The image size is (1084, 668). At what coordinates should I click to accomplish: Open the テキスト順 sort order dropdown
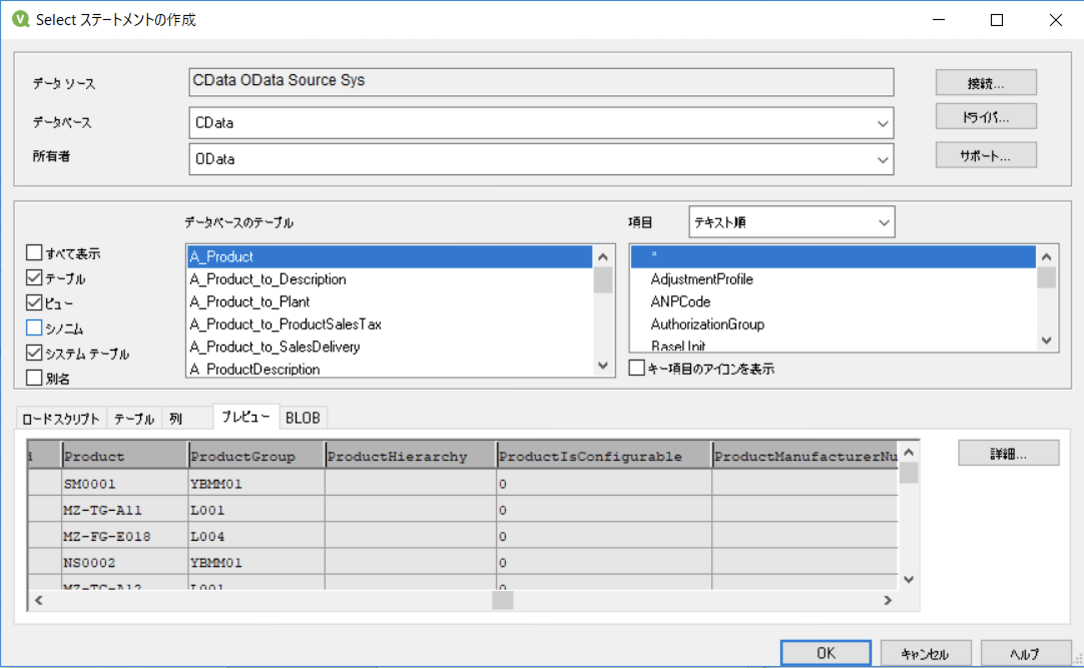[x=884, y=222]
